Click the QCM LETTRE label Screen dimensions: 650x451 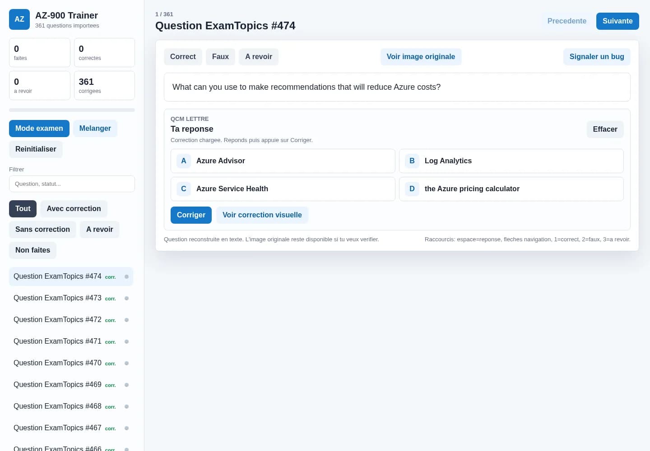click(190, 119)
